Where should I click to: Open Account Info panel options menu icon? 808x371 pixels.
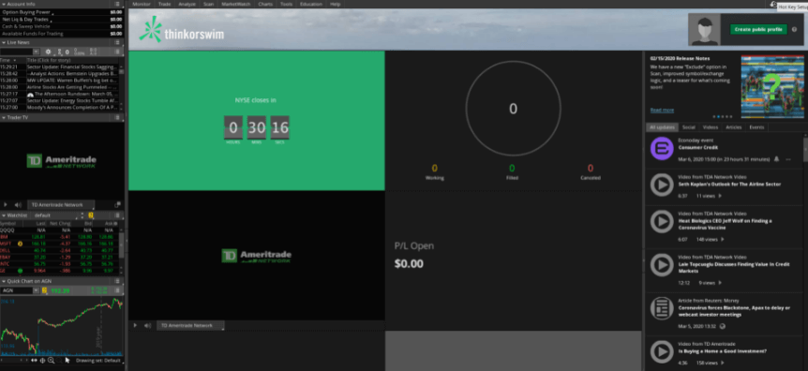(117, 4)
